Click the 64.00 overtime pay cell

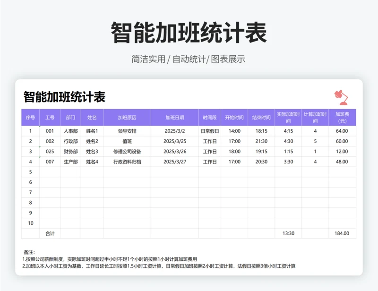point(342,131)
